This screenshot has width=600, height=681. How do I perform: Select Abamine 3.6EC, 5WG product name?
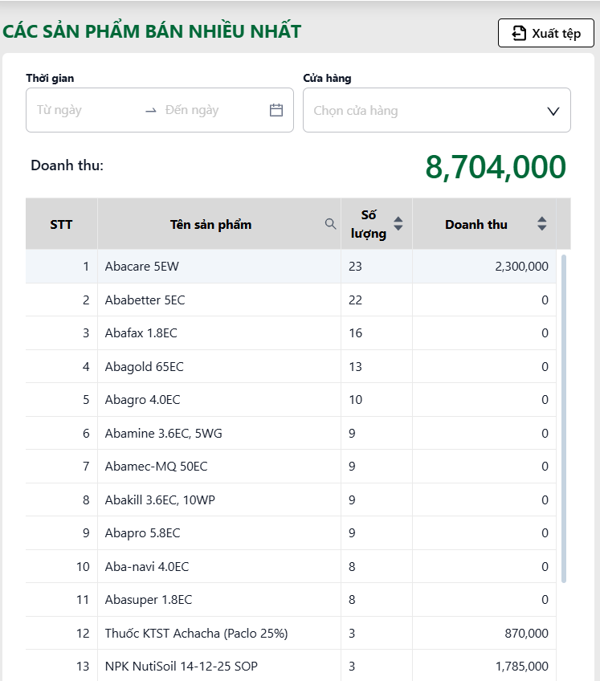(163, 434)
